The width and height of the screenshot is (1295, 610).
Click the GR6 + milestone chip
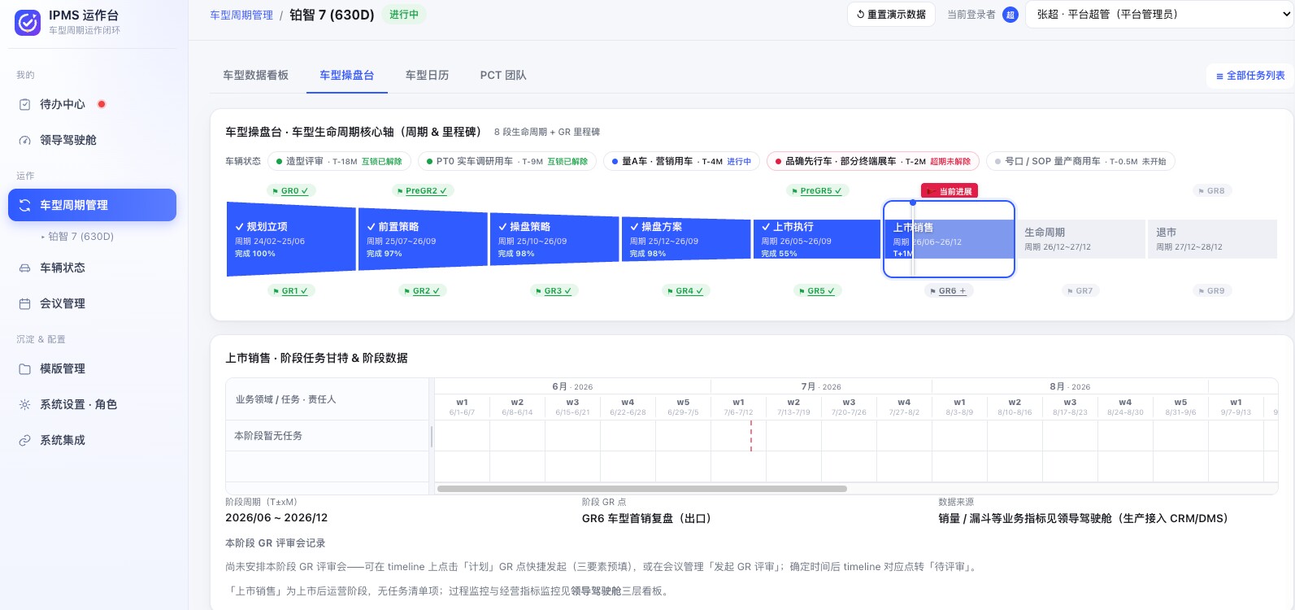pyautogui.click(x=949, y=290)
